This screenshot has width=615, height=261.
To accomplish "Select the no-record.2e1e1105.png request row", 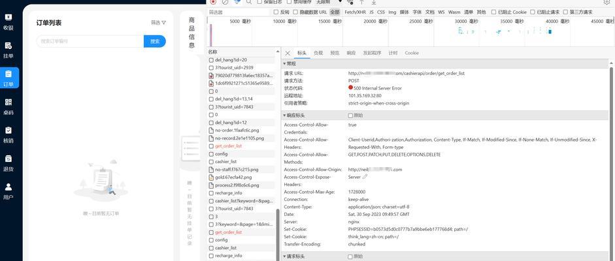I will pyautogui.click(x=241, y=138).
